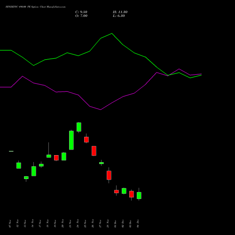The height and width of the screenshot is (235, 235).
Task: Click the '21 Nov' date label
Action: [70, 223]
